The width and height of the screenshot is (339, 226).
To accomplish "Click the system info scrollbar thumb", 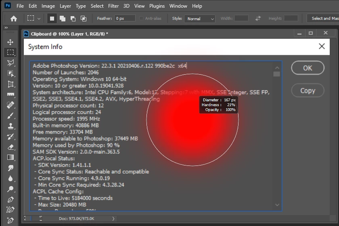I will [x=277, y=74].
